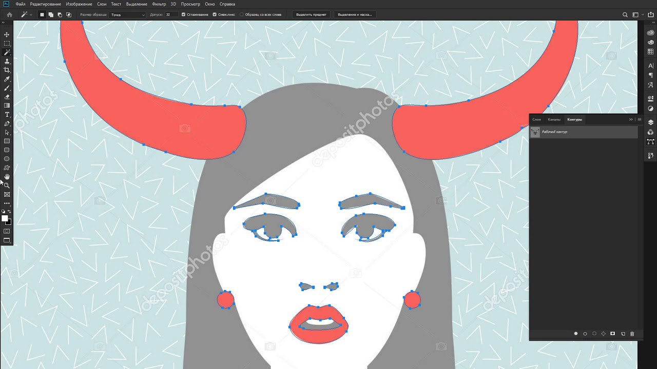This screenshot has width=657, height=369.
Task: Switch to the Каналы tab
Action: [x=554, y=119]
